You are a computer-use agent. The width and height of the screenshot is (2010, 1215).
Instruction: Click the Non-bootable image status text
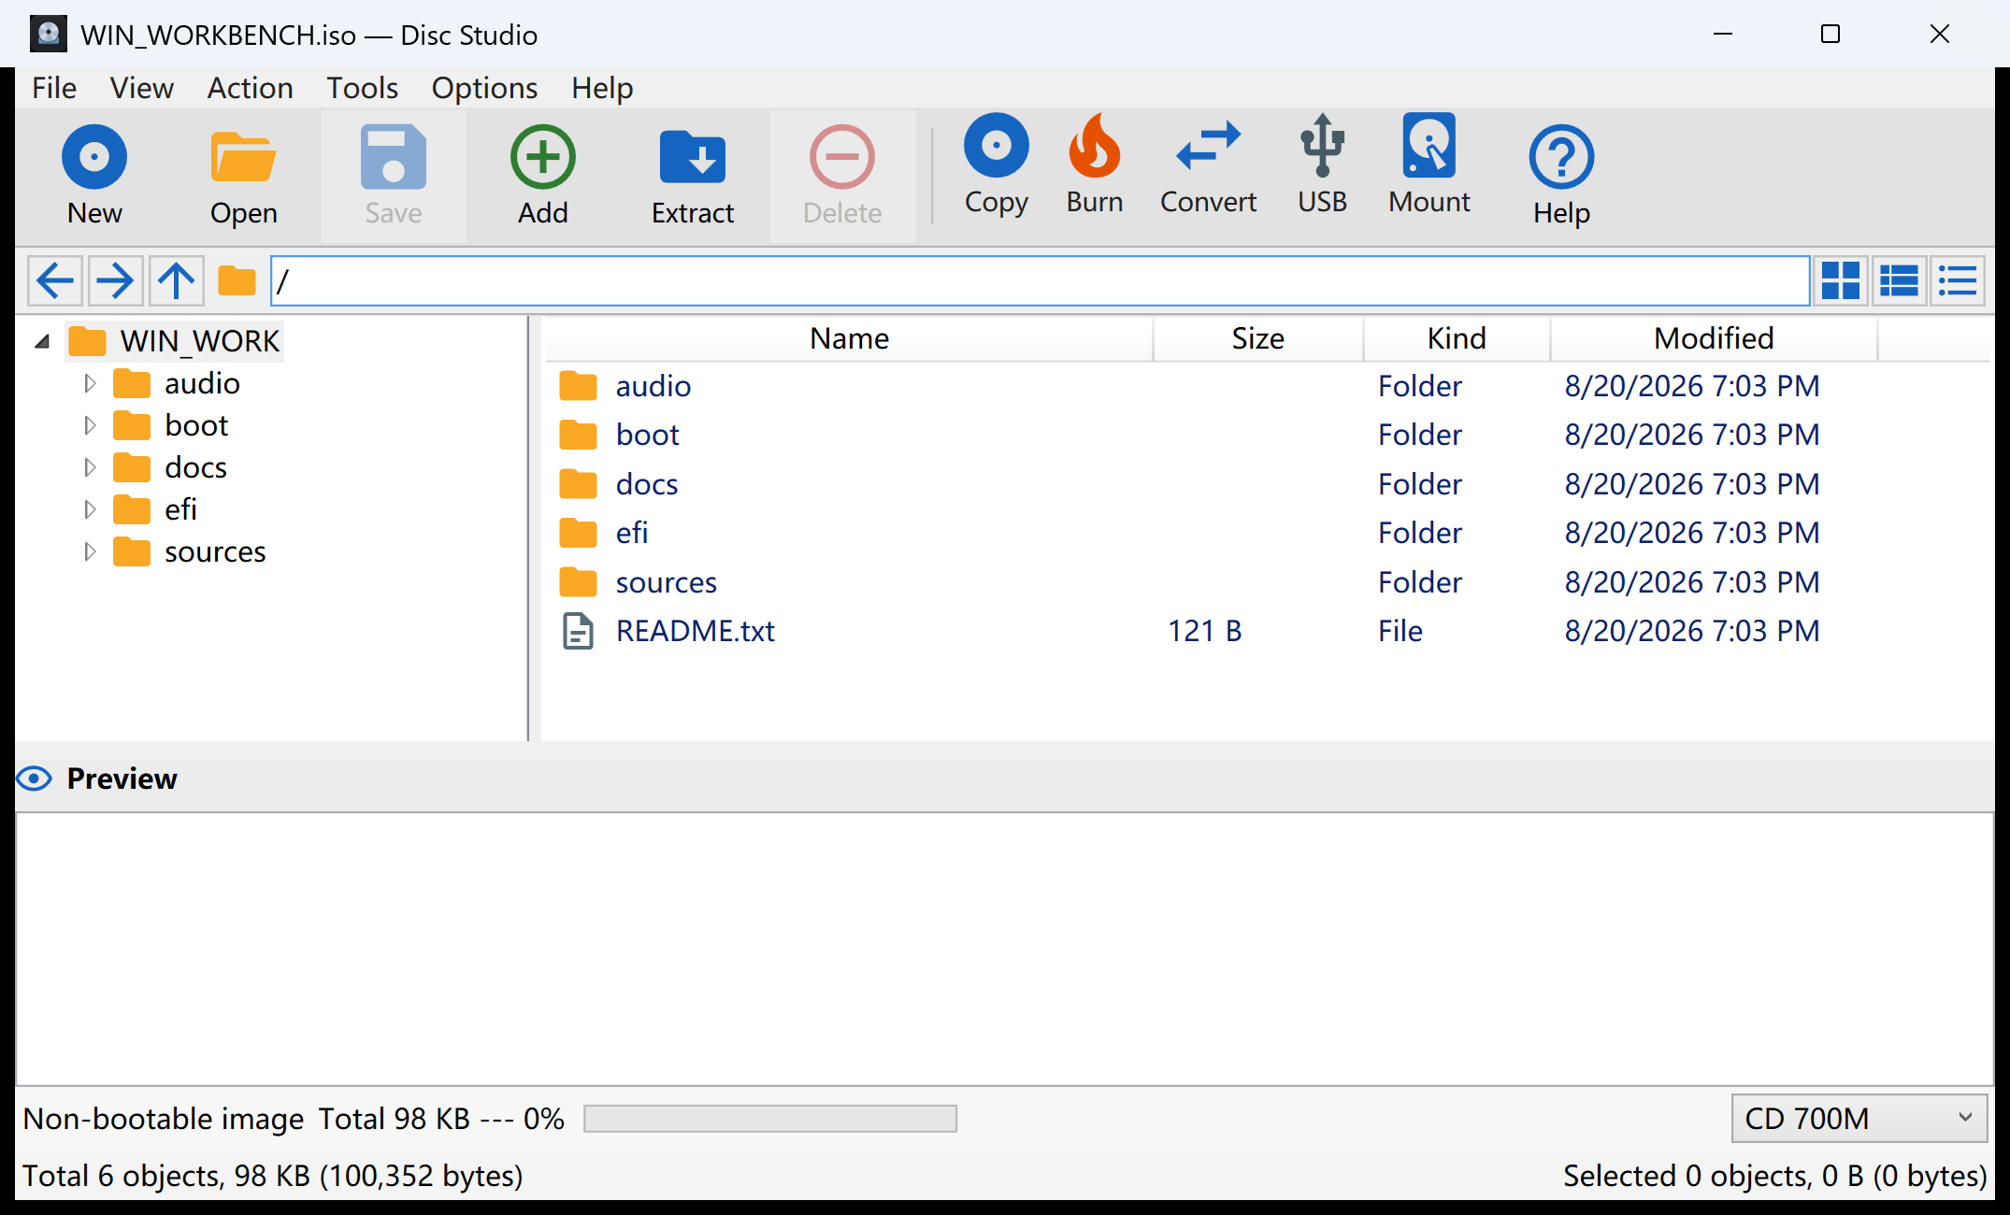(x=164, y=1119)
